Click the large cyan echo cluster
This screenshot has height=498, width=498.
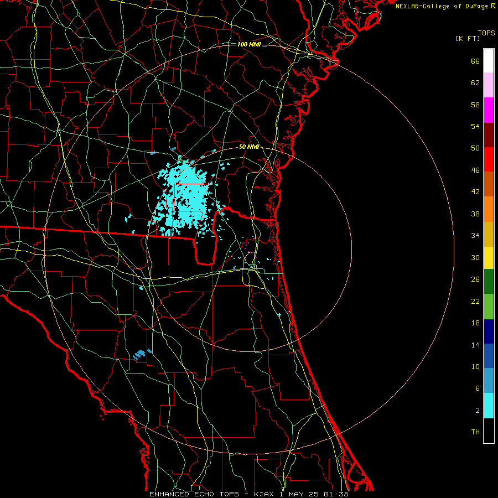(x=188, y=199)
